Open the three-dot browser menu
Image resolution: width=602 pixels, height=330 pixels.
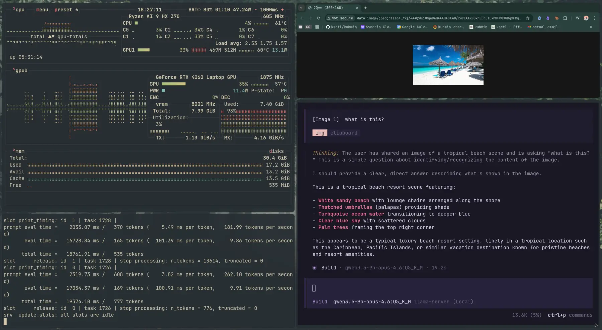pyautogui.click(x=595, y=18)
